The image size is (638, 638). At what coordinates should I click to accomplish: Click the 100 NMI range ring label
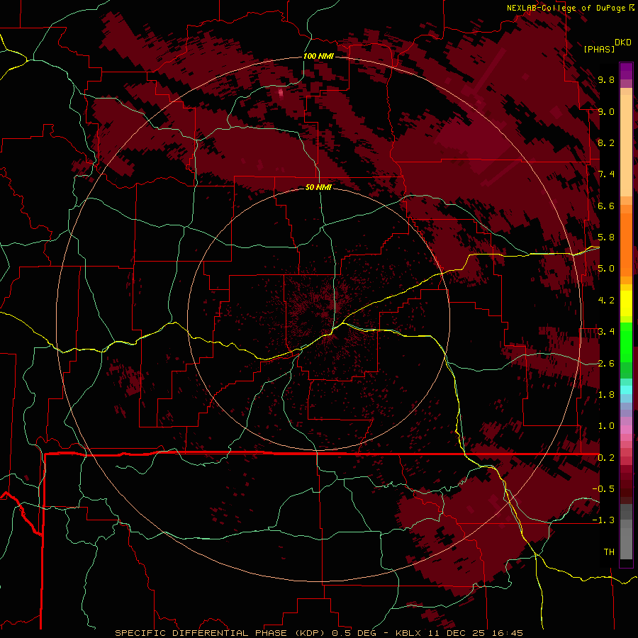tap(318, 56)
